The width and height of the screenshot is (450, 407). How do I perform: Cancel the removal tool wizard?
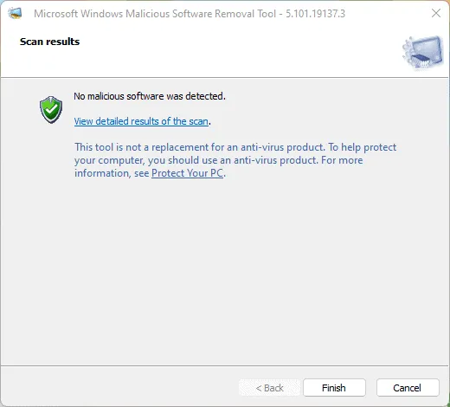408,388
